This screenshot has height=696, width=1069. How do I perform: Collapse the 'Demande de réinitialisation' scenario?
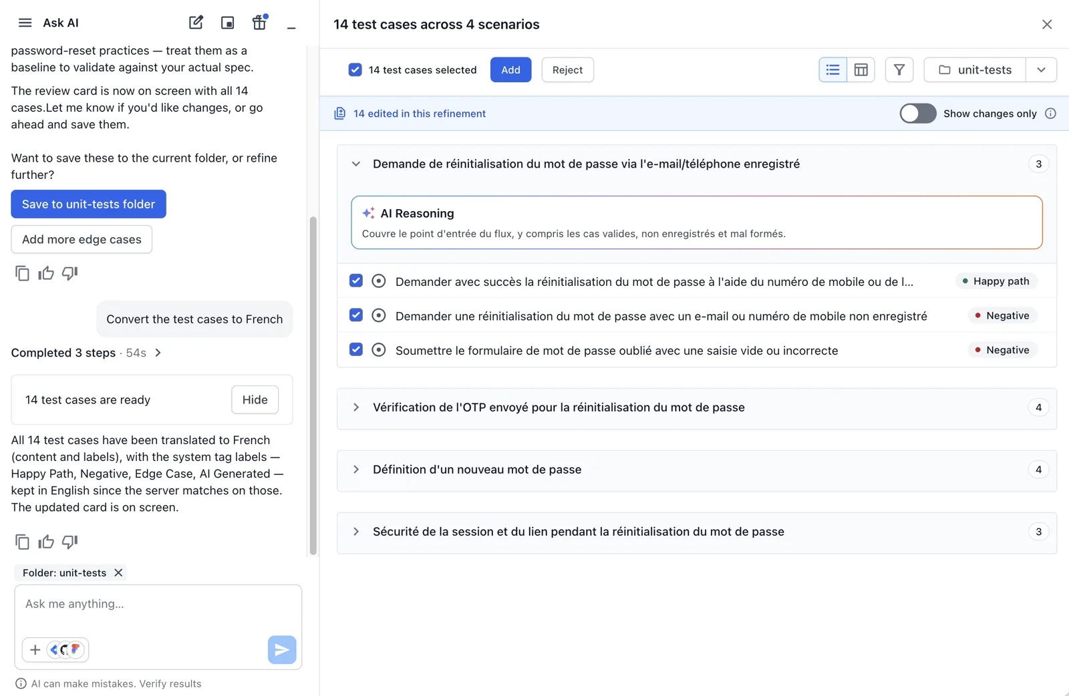[x=356, y=164]
